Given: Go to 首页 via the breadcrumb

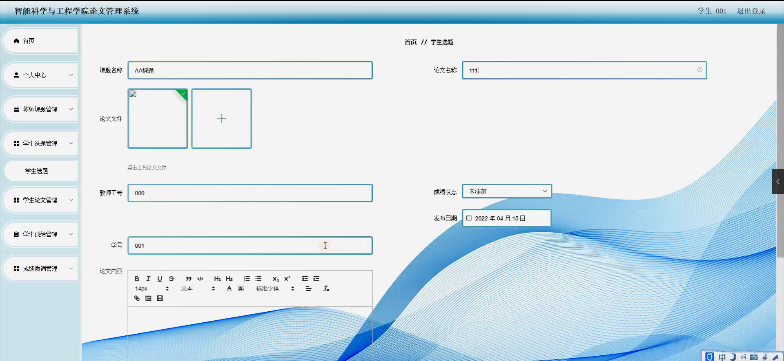Looking at the screenshot, I should coord(410,42).
